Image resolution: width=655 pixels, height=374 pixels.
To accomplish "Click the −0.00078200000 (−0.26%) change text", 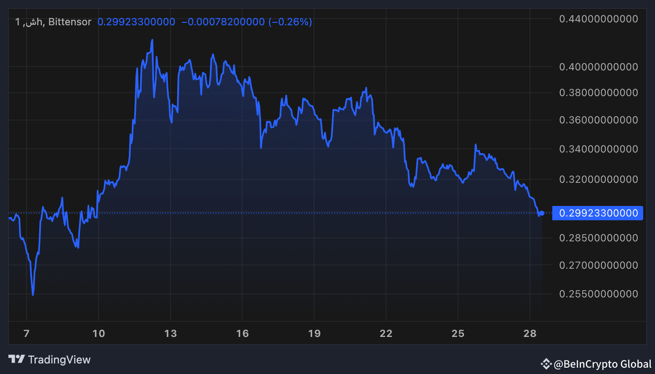I will [x=247, y=22].
